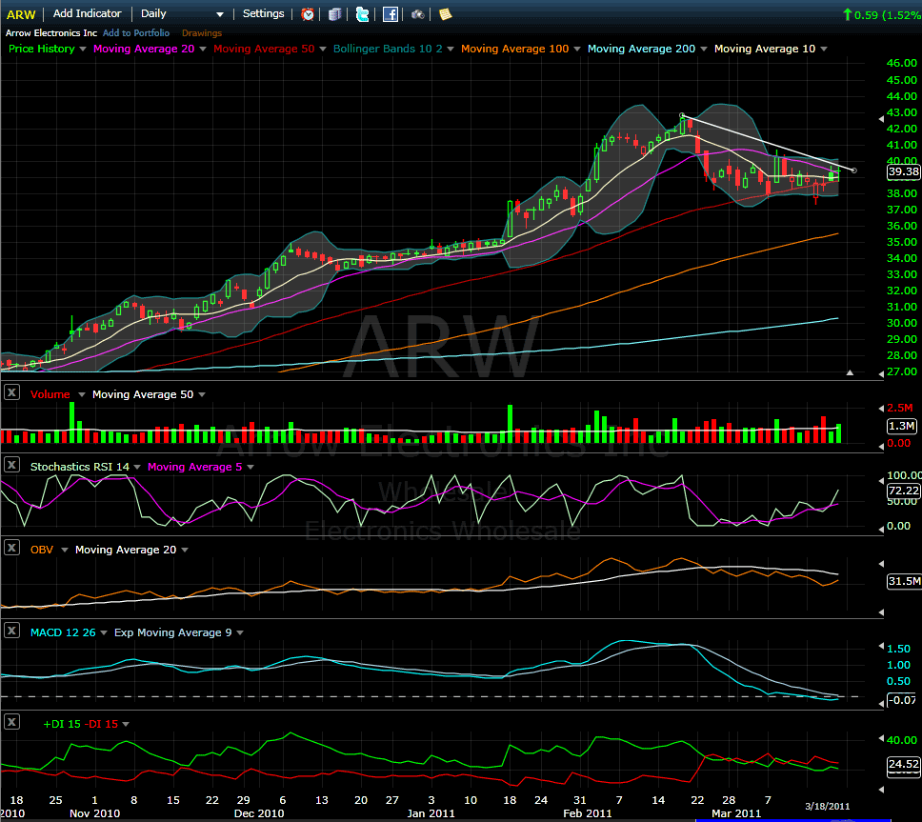Click the 24.52 DI value tag
Screen dimensions: 922x822
[903, 765]
